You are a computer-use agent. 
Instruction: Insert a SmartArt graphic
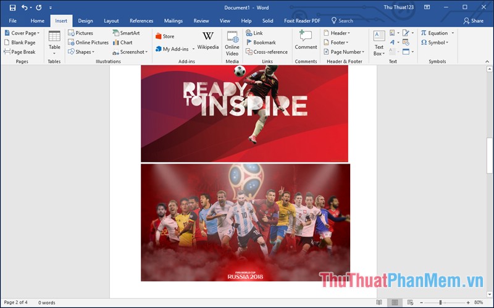pos(126,33)
